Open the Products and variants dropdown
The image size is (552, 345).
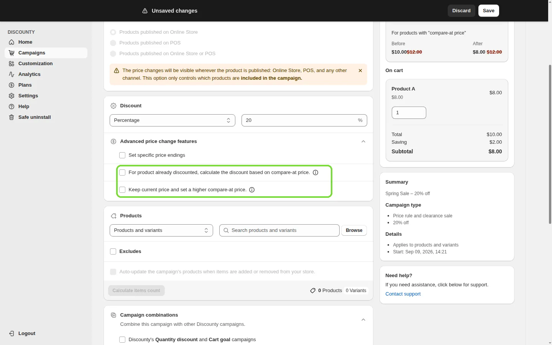pyautogui.click(x=161, y=230)
